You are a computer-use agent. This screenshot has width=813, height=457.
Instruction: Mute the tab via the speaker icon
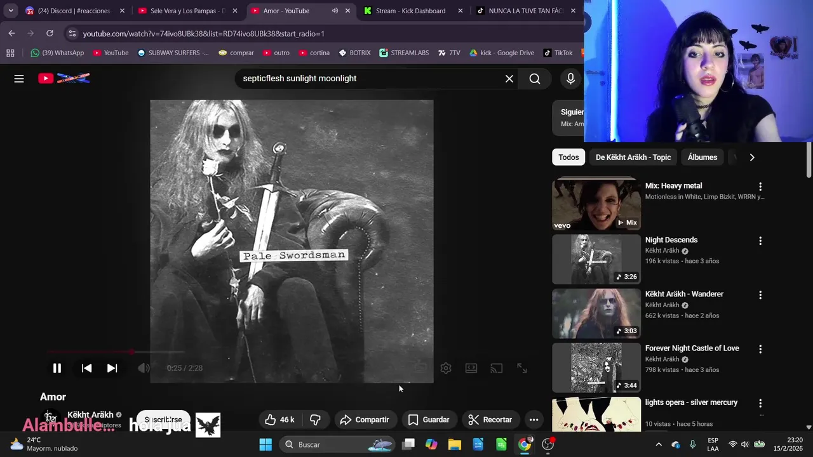click(335, 11)
